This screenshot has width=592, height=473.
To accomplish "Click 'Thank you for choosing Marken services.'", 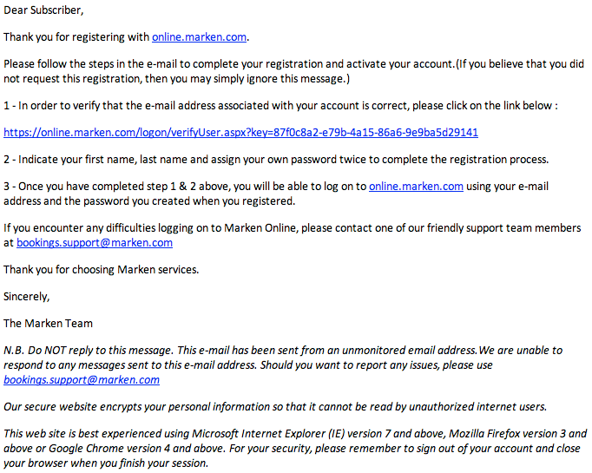I will (x=101, y=269).
